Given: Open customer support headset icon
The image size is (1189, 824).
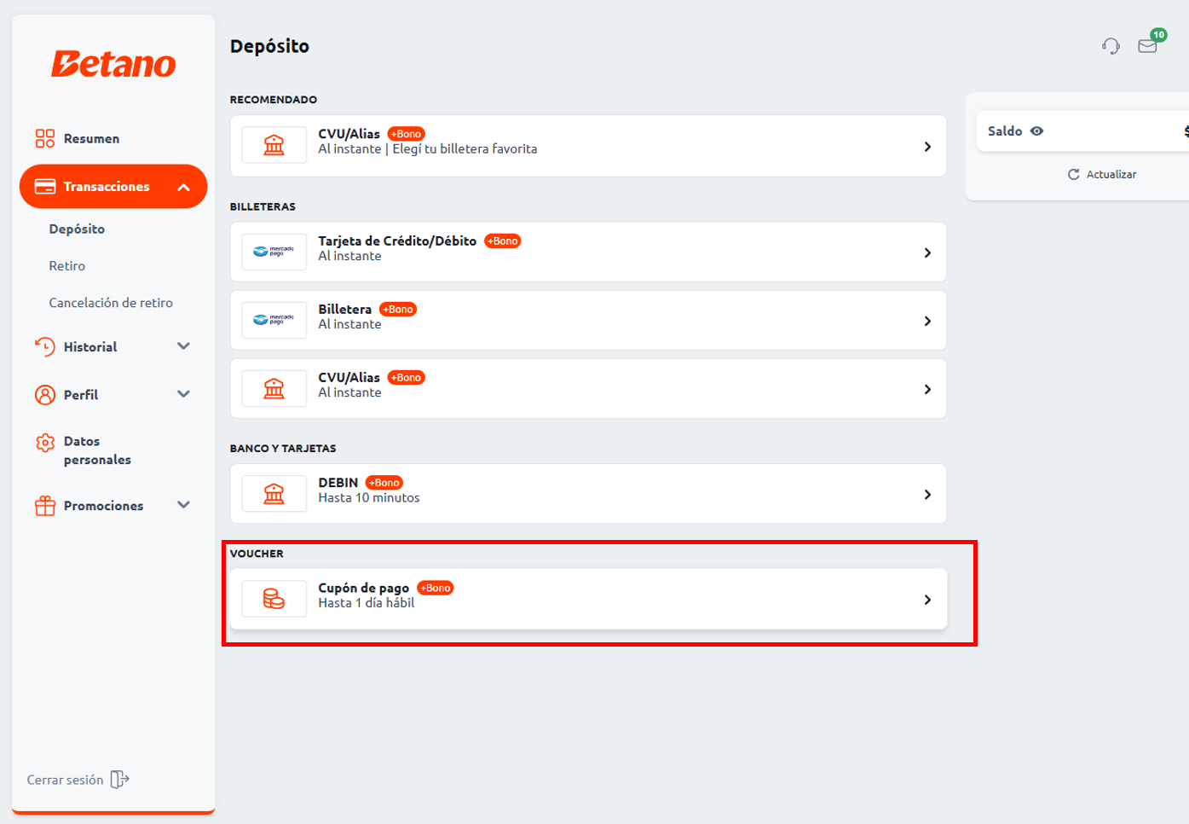Looking at the screenshot, I should (1110, 46).
